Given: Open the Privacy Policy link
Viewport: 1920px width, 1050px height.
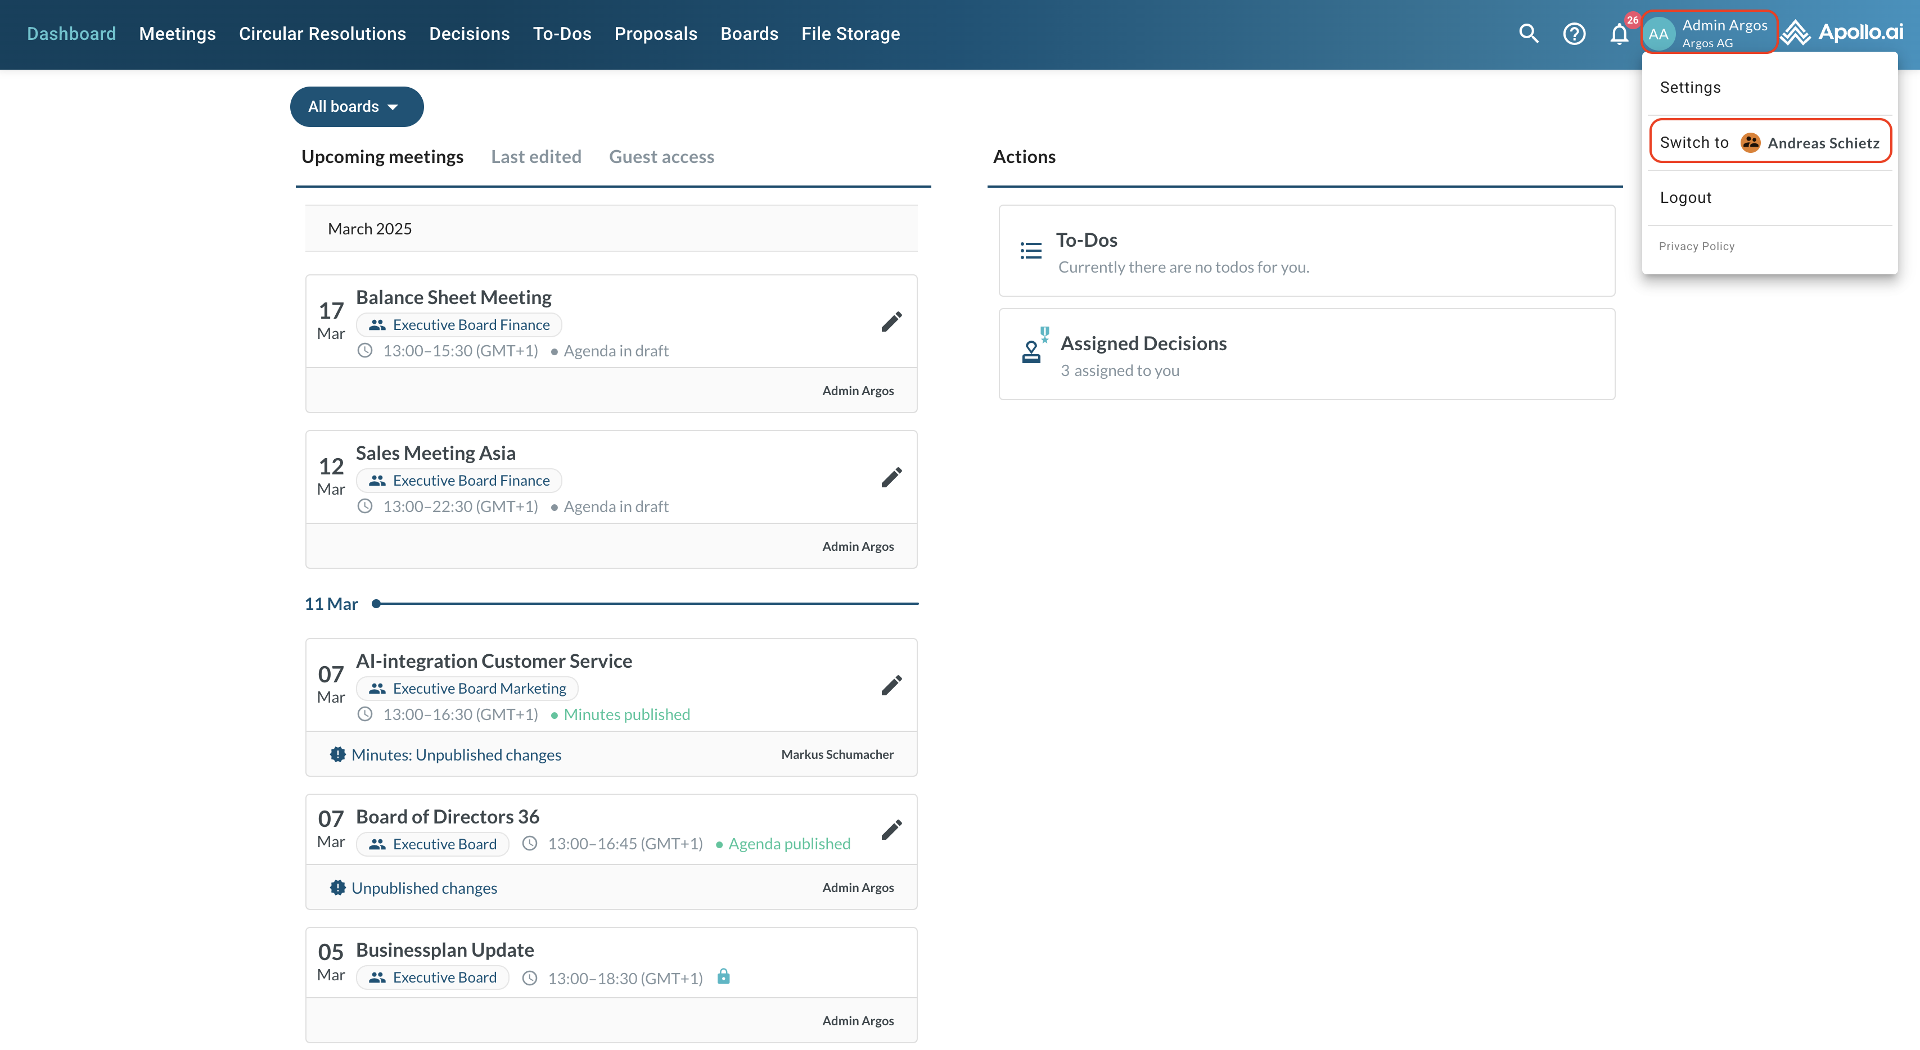Looking at the screenshot, I should pos(1696,246).
